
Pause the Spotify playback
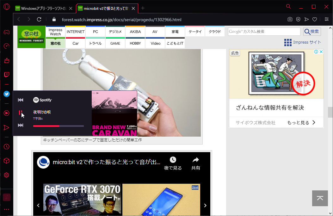point(21,113)
